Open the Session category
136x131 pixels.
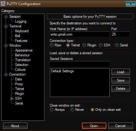pos(15,17)
